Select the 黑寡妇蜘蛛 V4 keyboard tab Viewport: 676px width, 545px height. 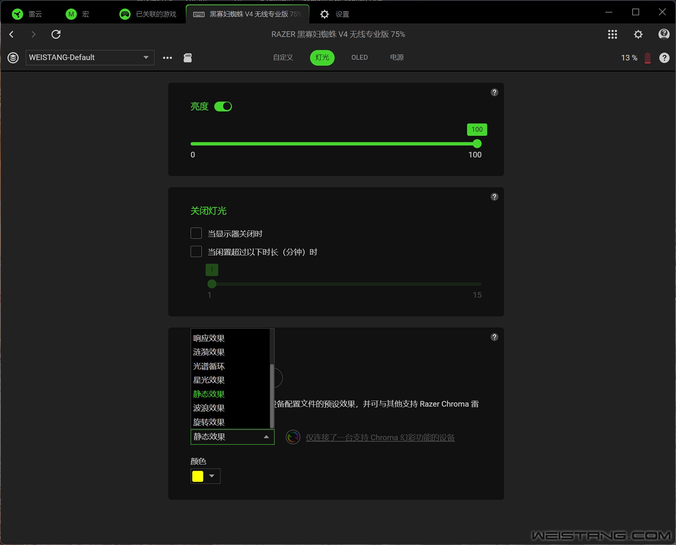point(247,14)
